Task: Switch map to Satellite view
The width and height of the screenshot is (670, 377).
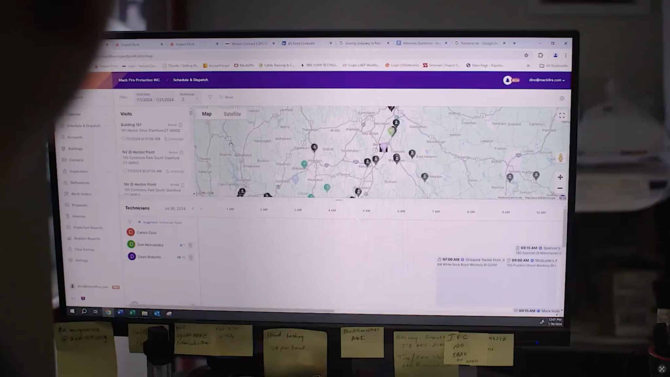Action: 232,114
